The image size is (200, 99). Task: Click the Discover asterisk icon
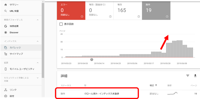[5, 33]
